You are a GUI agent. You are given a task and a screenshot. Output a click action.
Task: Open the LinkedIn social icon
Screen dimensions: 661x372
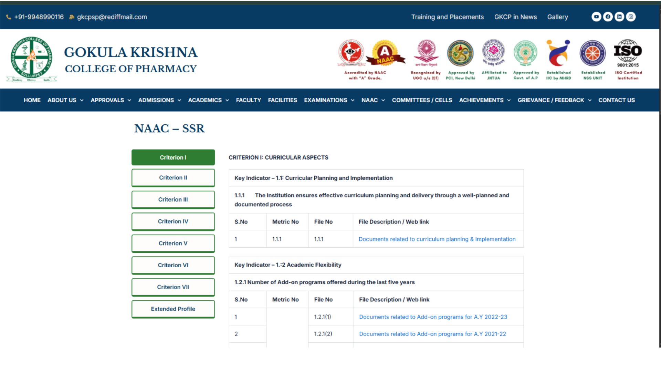[x=619, y=17]
